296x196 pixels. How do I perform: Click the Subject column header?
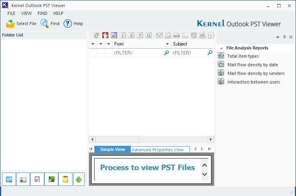pyautogui.click(x=193, y=44)
